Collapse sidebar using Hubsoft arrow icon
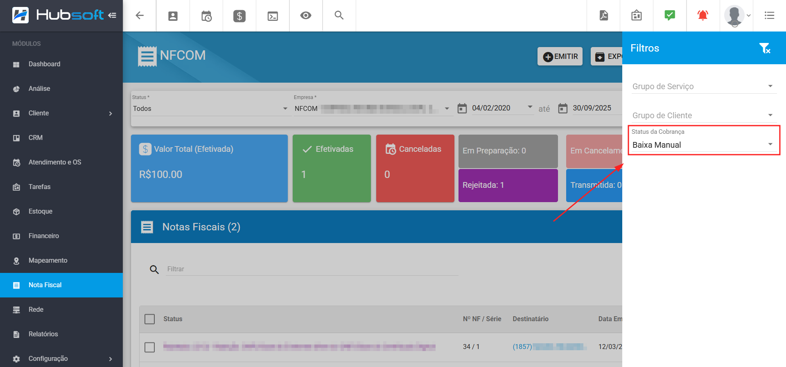This screenshot has height=367, width=786. (112, 16)
